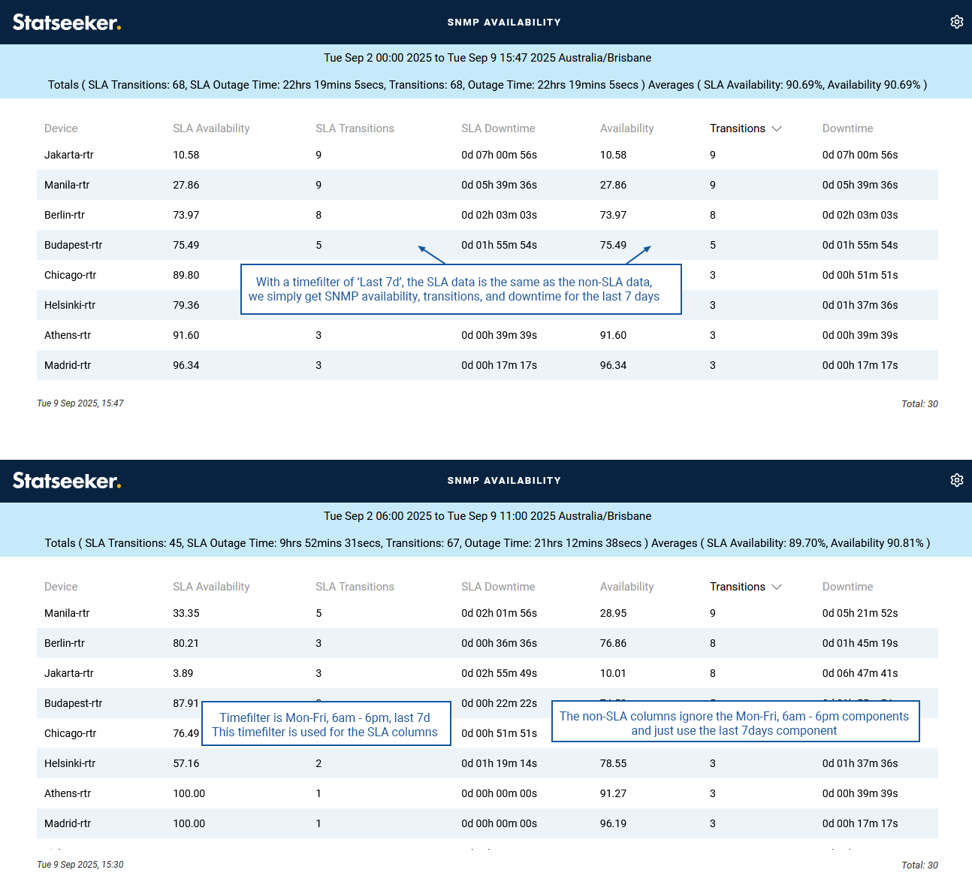
Task: Click Statseeker logo in bottom report
Action: pyautogui.click(x=67, y=481)
